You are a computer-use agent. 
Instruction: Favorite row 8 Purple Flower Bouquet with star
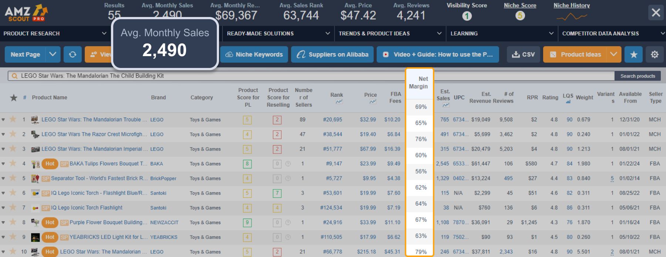click(13, 222)
